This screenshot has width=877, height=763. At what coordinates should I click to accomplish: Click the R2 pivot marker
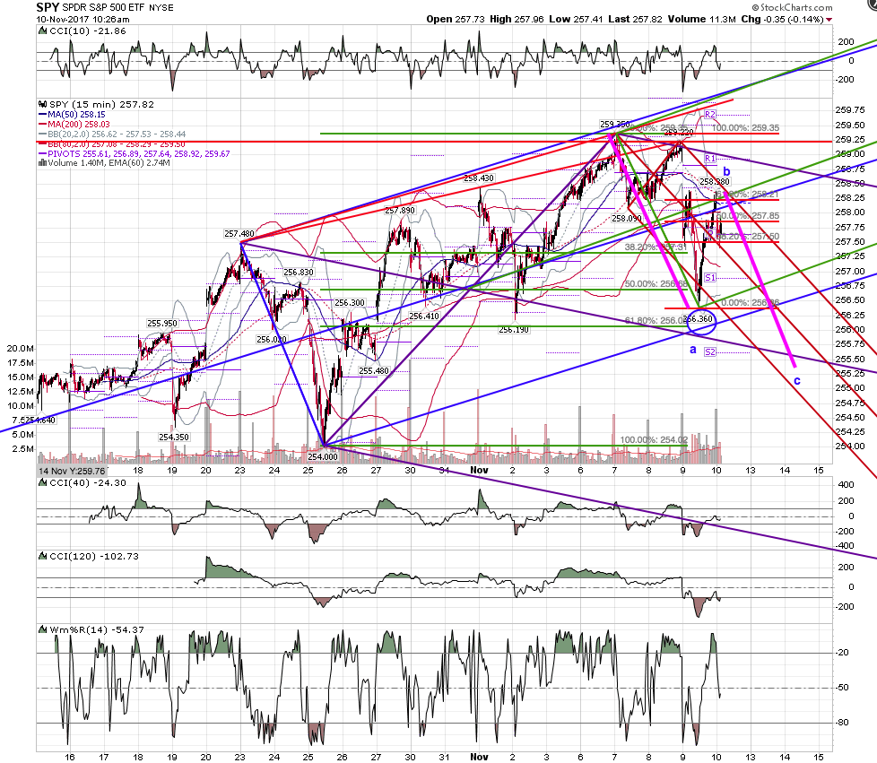tap(710, 115)
